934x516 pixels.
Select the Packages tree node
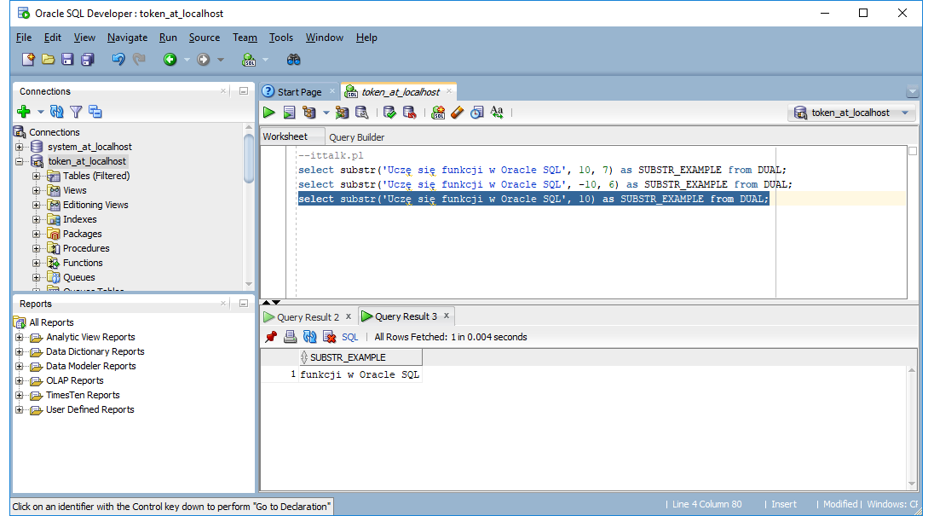(82, 235)
